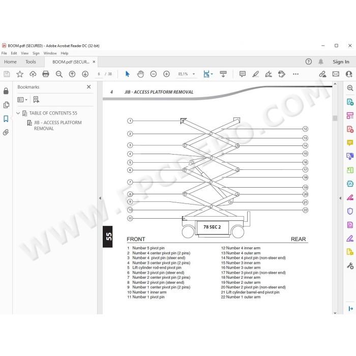Select the Bookmarks panel icon
The height and width of the screenshot is (356, 356).
pos(6,118)
